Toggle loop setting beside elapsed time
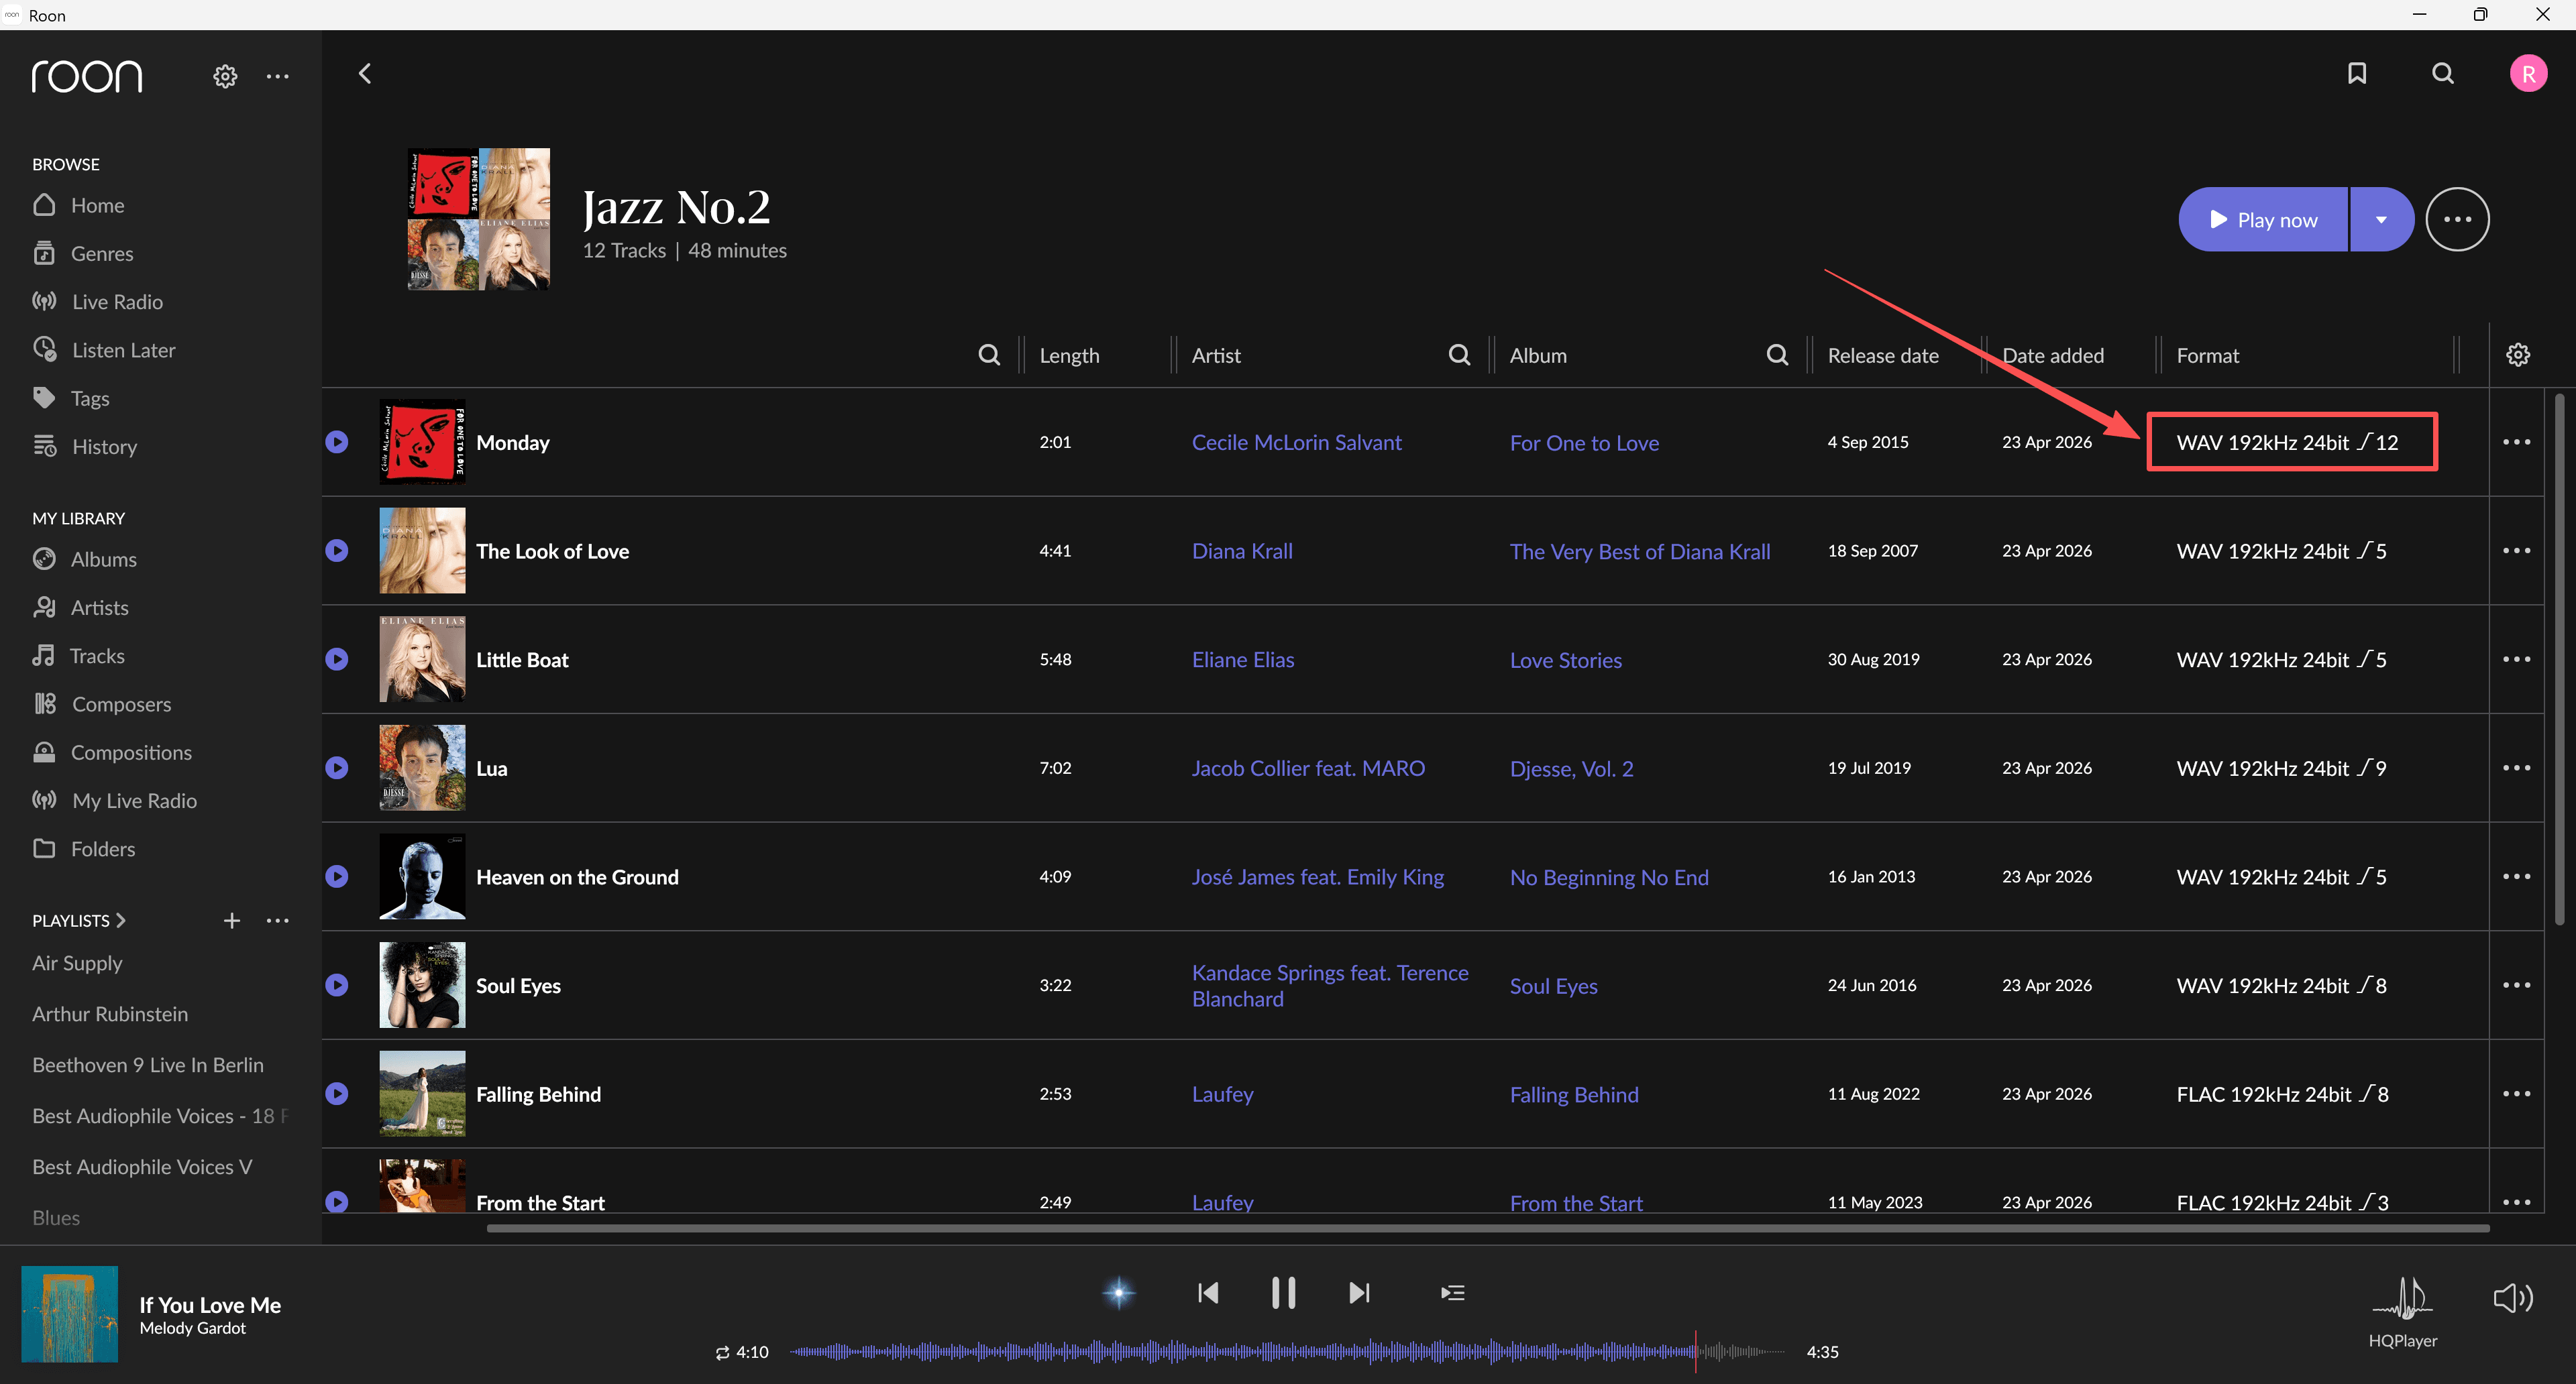The width and height of the screenshot is (2576, 1384). point(722,1352)
